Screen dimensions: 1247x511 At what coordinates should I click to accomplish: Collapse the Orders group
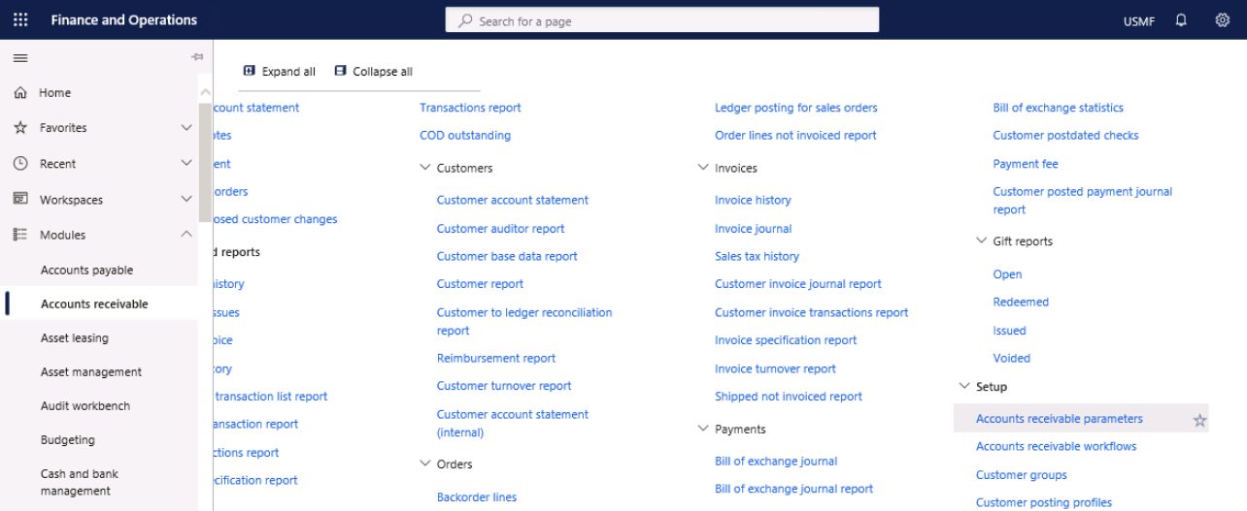pos(424,464)
